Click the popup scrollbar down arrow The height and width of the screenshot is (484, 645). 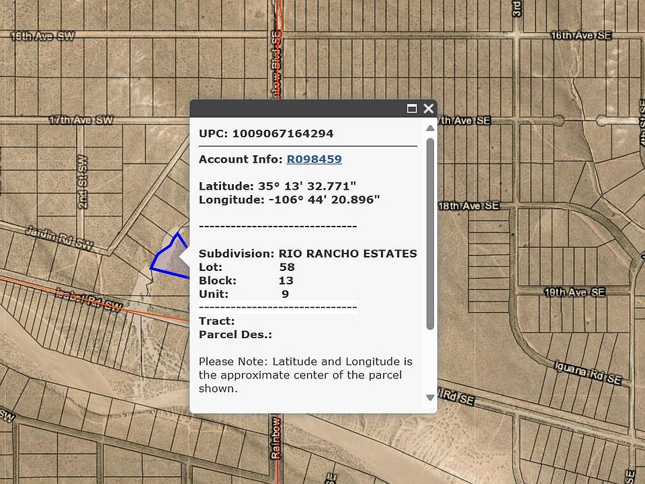pyautogui.click(x=430, y=398)
